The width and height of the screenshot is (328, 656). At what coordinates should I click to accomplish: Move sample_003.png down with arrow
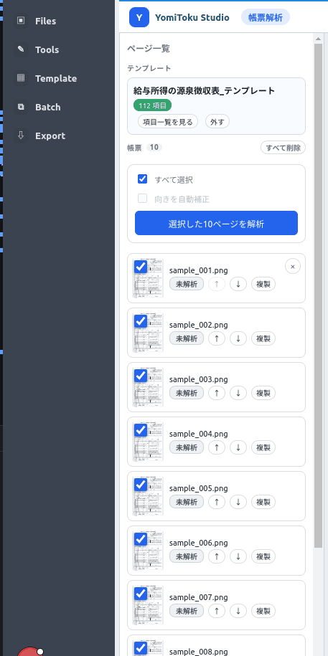pyautogui.click(x=238, y=393)
